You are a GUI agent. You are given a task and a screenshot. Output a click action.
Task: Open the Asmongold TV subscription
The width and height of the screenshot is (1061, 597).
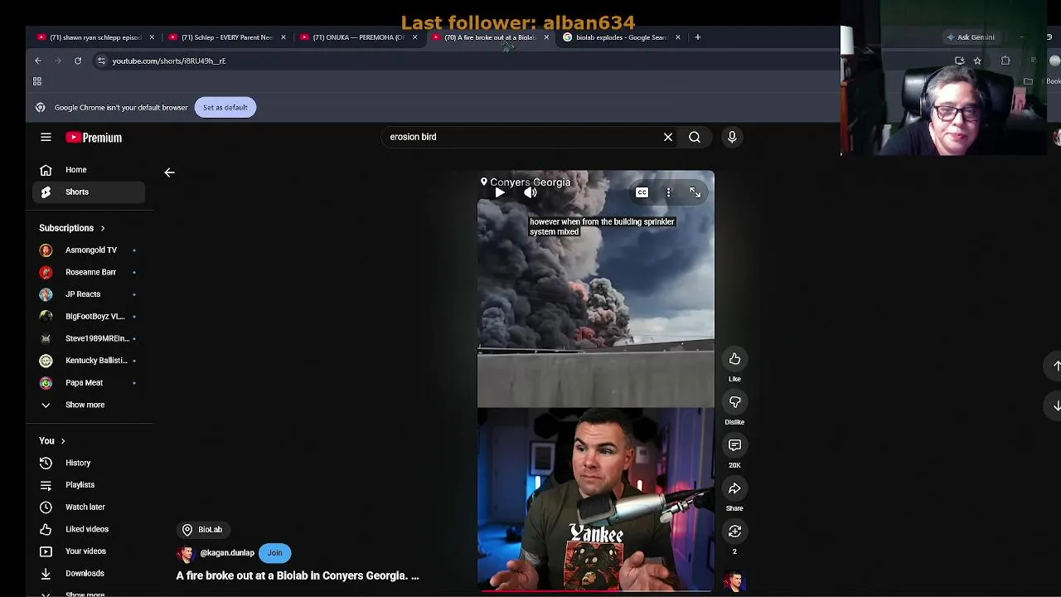pyautogui.click(x=90, y=250)
